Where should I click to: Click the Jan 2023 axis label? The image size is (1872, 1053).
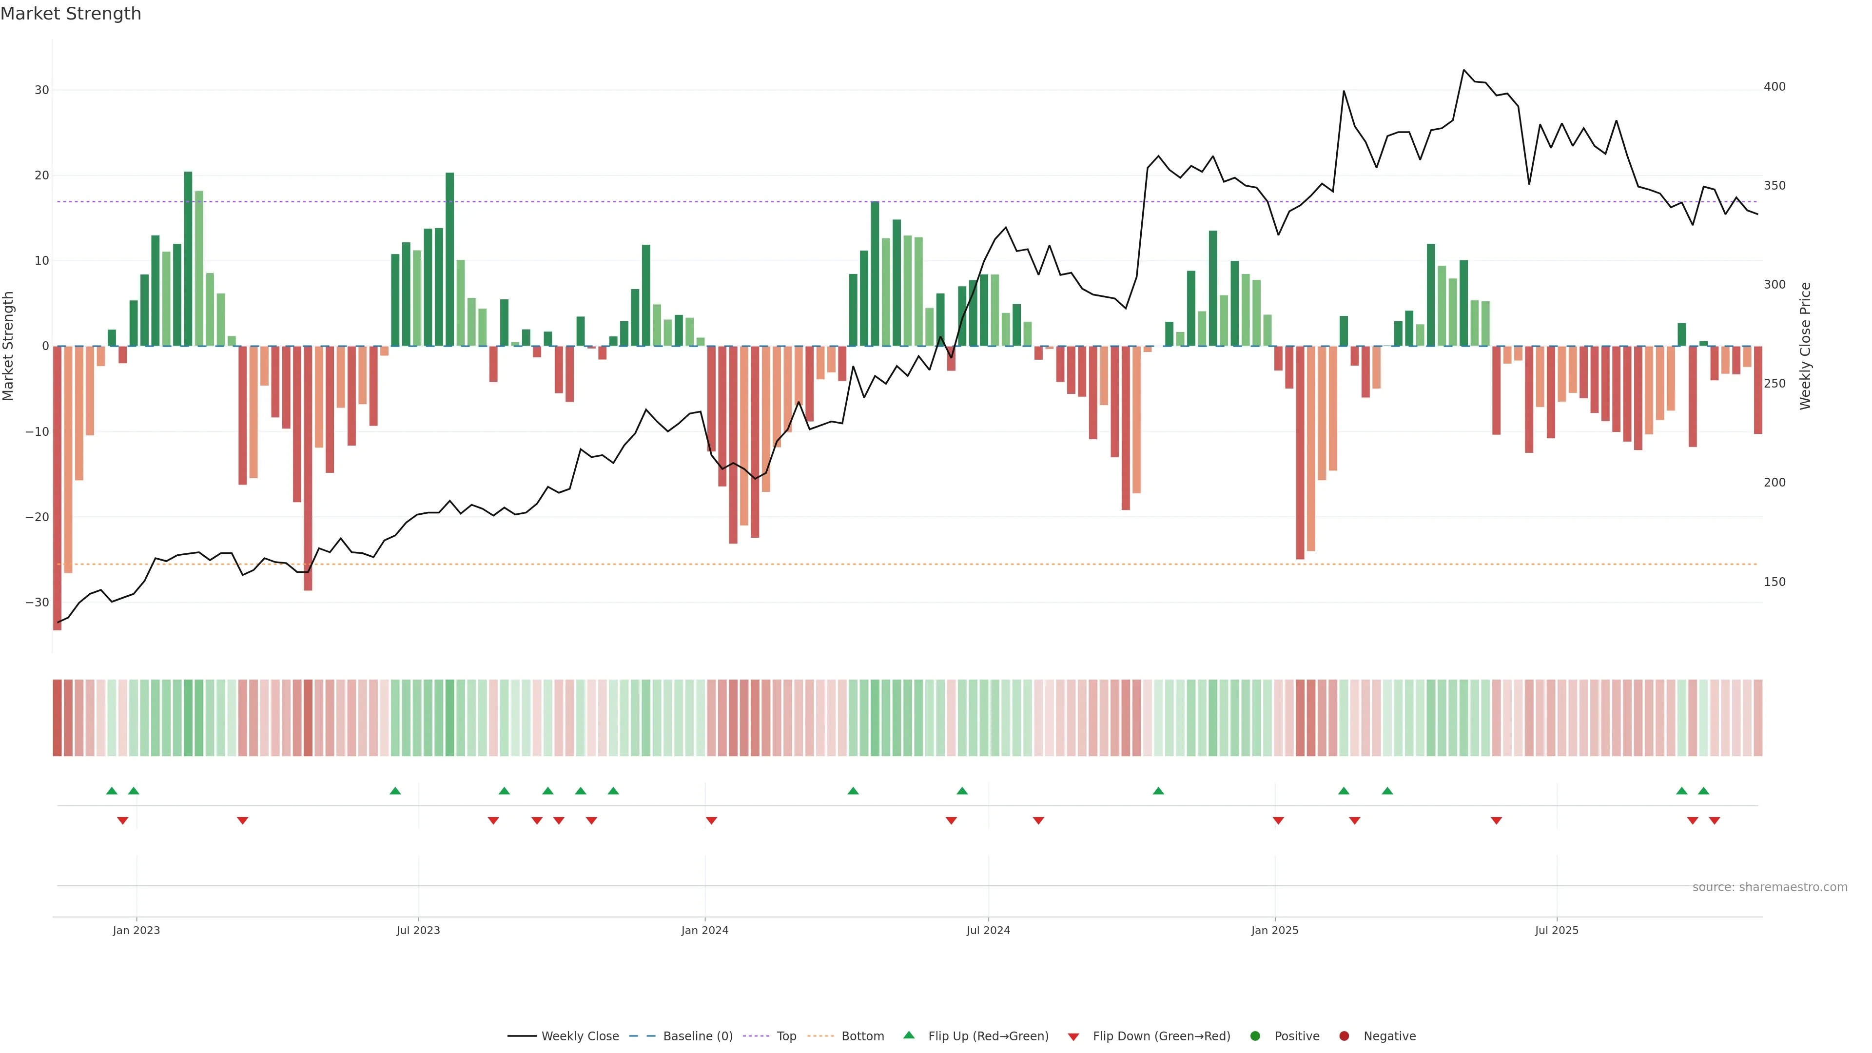point(136,930)
